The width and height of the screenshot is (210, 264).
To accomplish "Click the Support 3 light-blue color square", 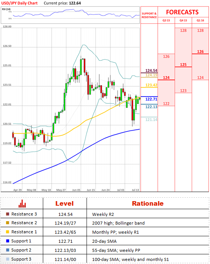I will [8, 259].
